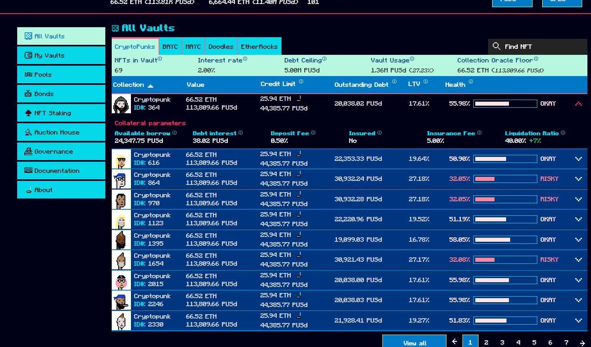
Task: Click the Insurance Fee info icon
Action: pyautogui.click(x=479, y=133)
